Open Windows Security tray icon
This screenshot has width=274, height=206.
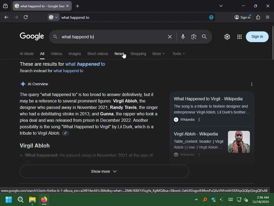coord(213,200)
